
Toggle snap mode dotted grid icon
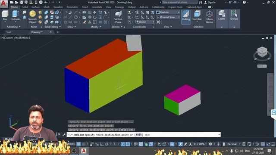(x=83, y=144)
